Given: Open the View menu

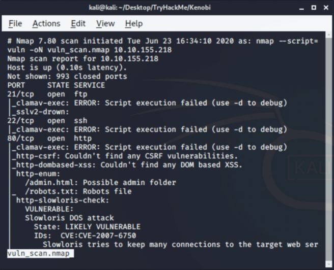Looking at the screenshot, I should click(x=105, y=23).
